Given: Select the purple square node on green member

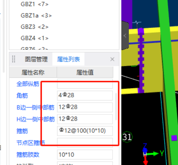Looking at the screenshot, I should (x=174, y=138).
